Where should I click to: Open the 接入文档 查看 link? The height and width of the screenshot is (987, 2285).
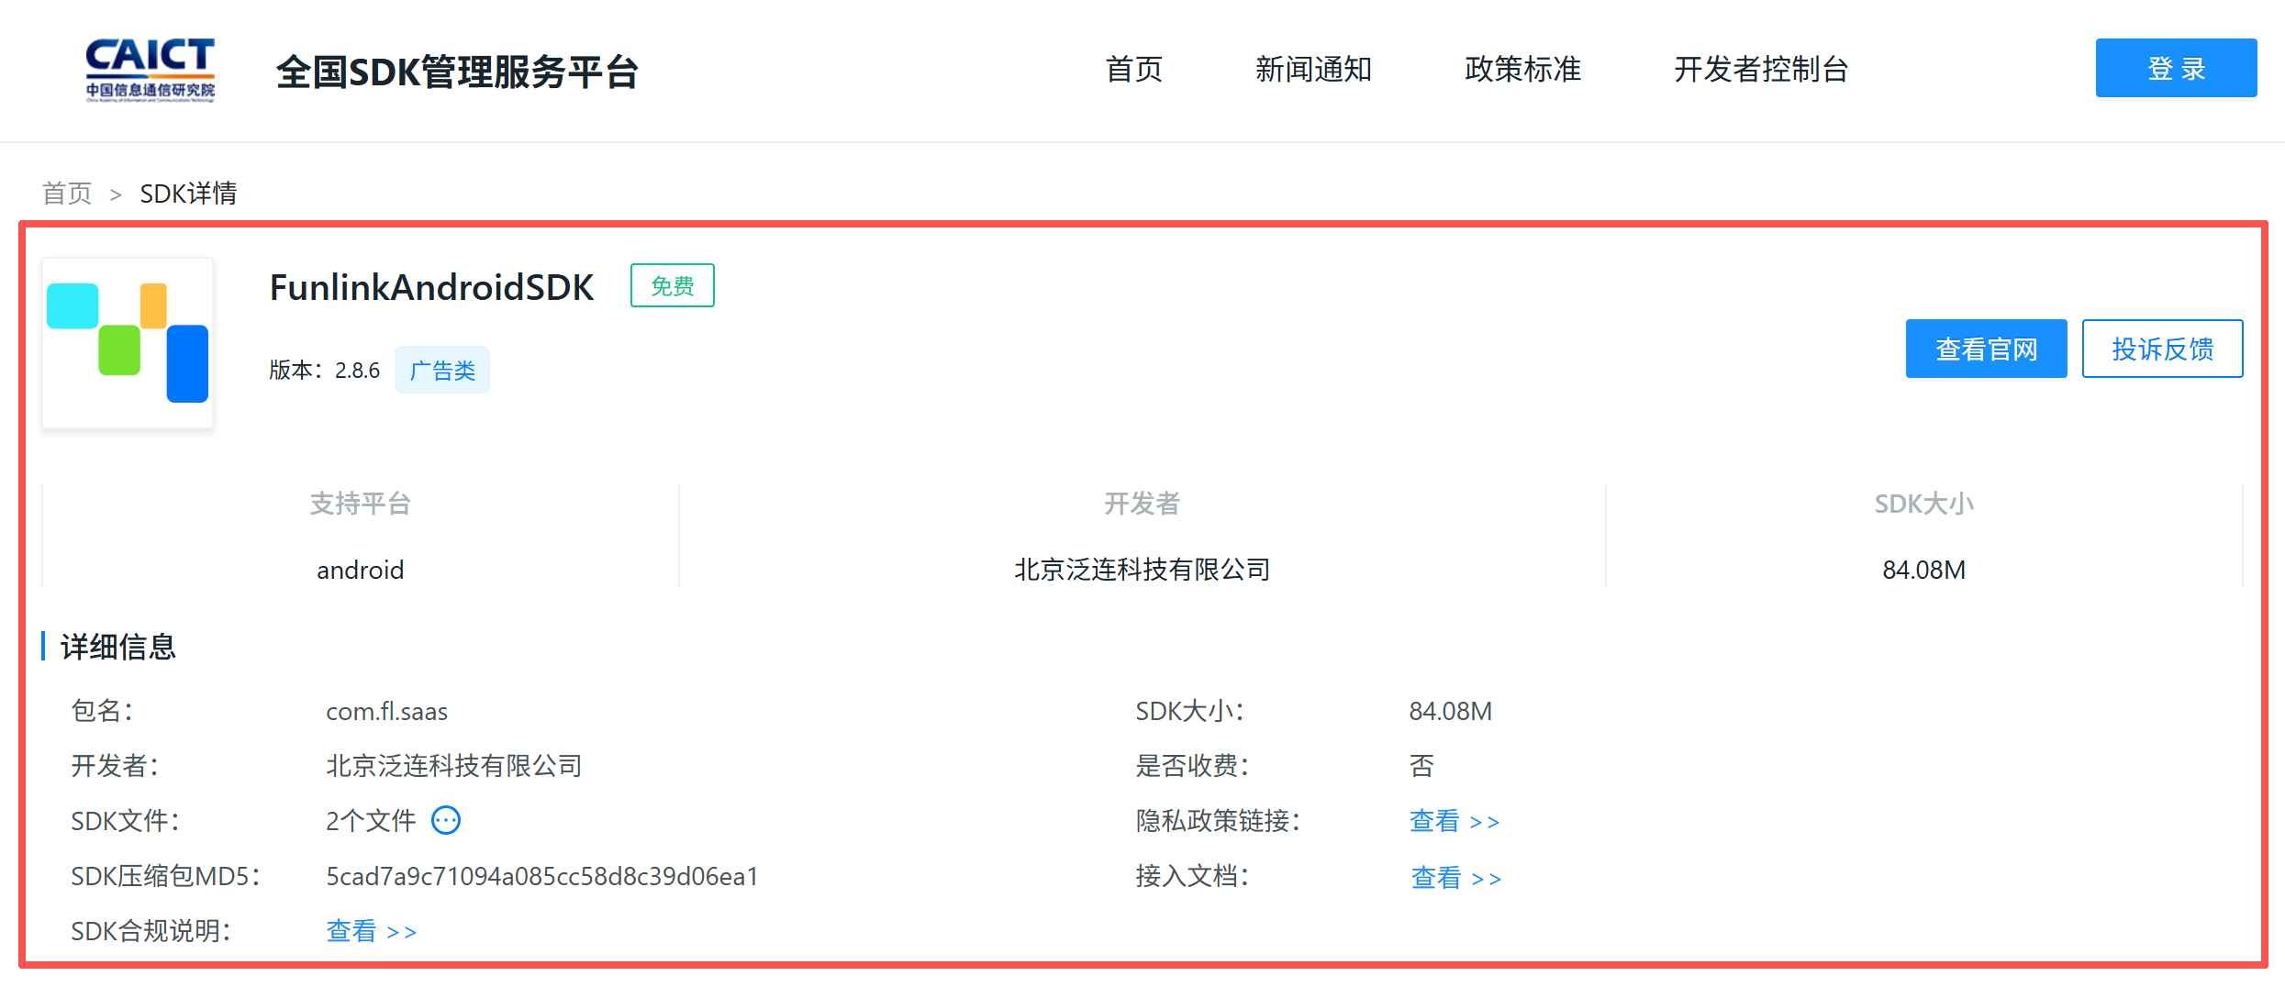(1455, 878)
